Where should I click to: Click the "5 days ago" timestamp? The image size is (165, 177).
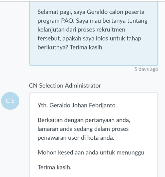click(146, 69)
